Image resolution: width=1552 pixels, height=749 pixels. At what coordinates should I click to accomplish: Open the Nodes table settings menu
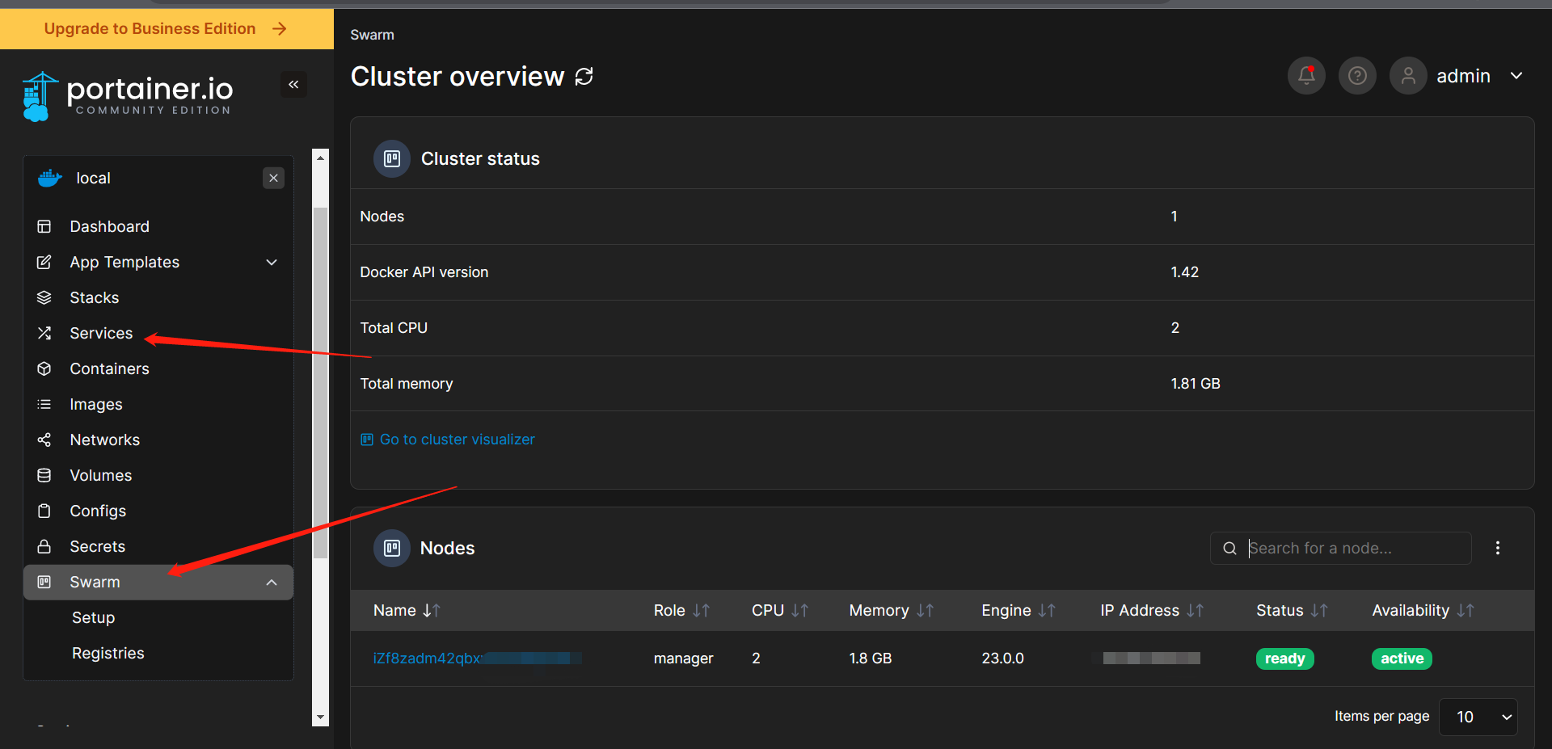pyautogui.click(x=1498, y=548)
